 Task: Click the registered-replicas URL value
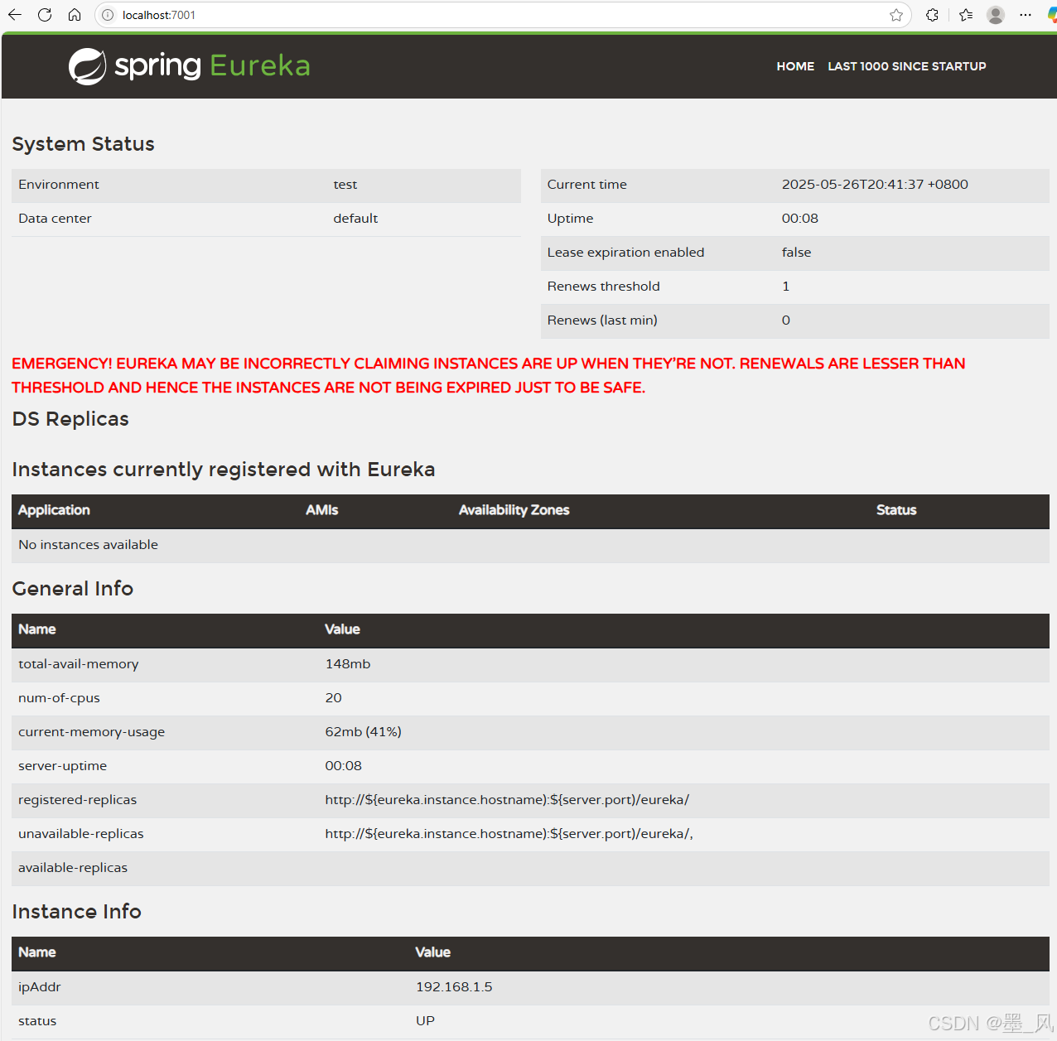coord(507,800)
